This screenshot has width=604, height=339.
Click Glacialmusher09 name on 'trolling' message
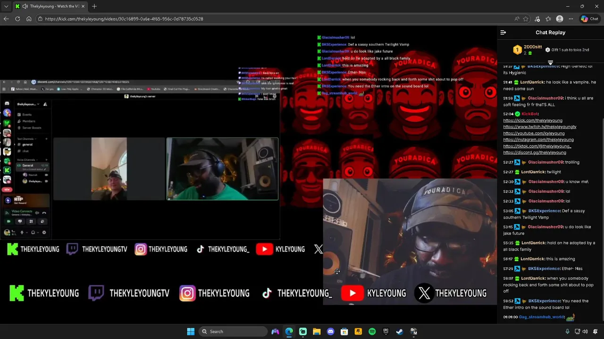click(x=546, y=162)
